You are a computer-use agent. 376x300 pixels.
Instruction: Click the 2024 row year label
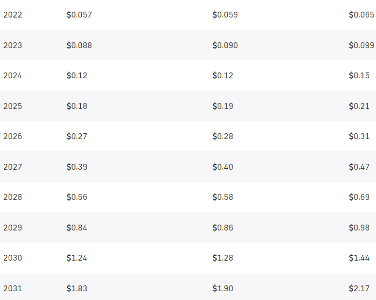(x=13, y=75)
